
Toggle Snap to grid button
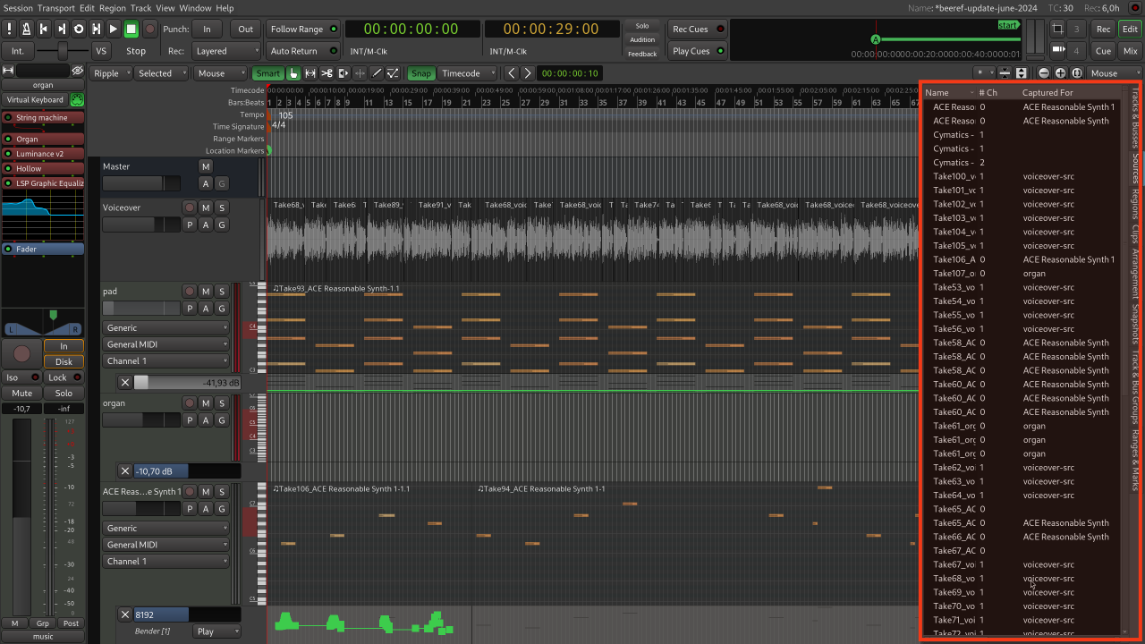tap(420, 73)
